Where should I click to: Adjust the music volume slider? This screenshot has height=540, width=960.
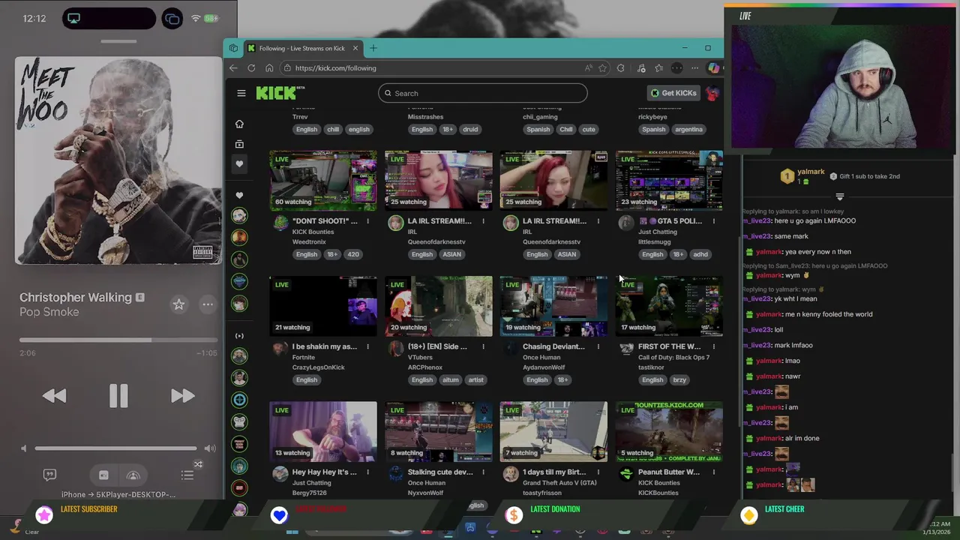tap(116, 448)
